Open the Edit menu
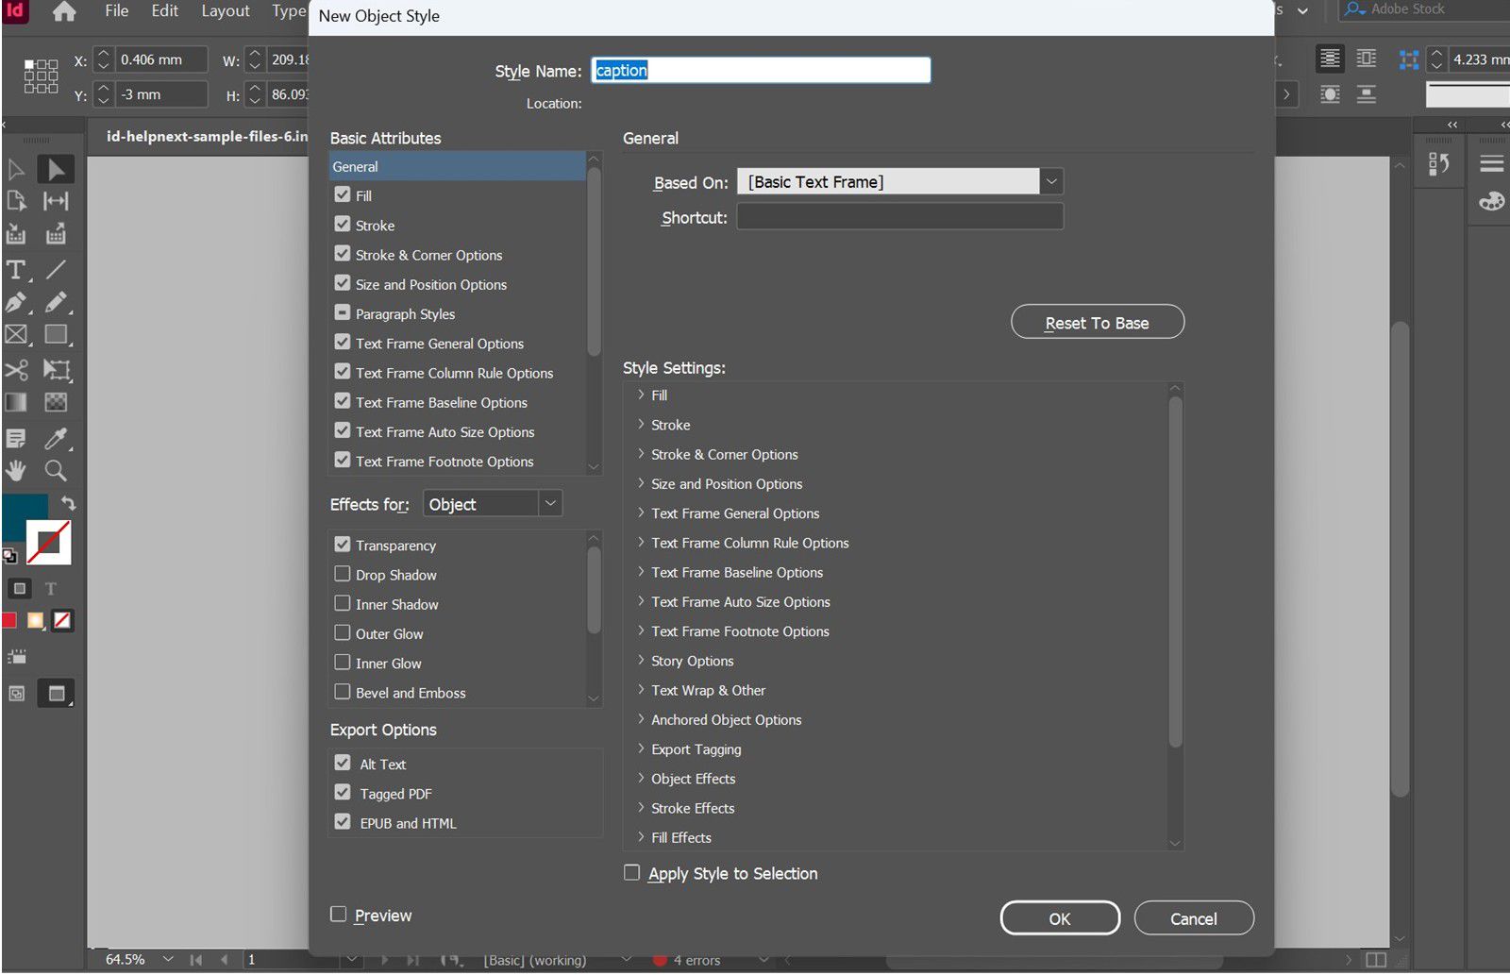The height and width of the screenshot is (975, 1510). click(165, 11)
